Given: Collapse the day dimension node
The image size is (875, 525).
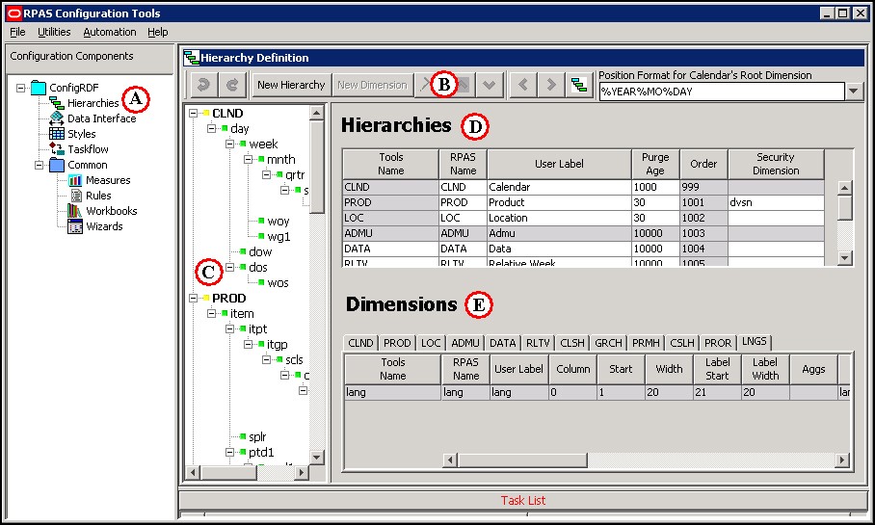Looking at the screenshot, I should 211,128.
